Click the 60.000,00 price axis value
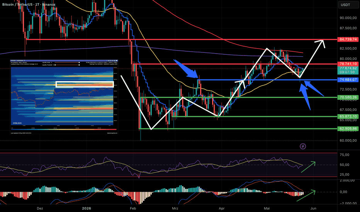The image size is (360, 212). pyautogui.click(x=348, y=140)
